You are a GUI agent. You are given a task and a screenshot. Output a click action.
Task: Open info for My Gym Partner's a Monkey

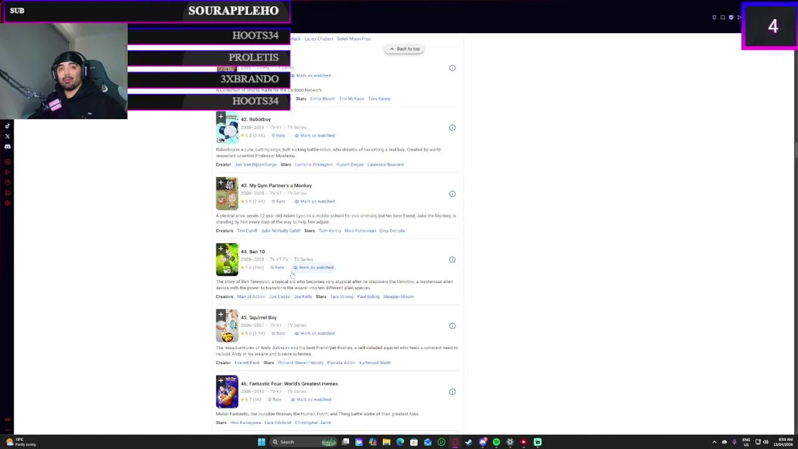point(453,194)
